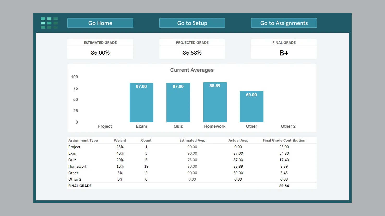Click the Homework bar labeled 88.89
This screenshot has width=385, height=216.
pyautogui.click(x=215, y=104)
